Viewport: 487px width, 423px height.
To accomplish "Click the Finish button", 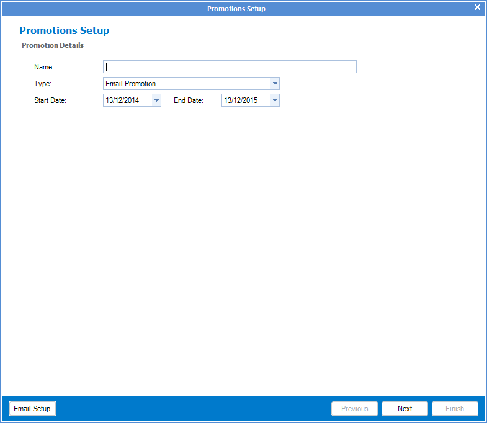I will point(455,409).
